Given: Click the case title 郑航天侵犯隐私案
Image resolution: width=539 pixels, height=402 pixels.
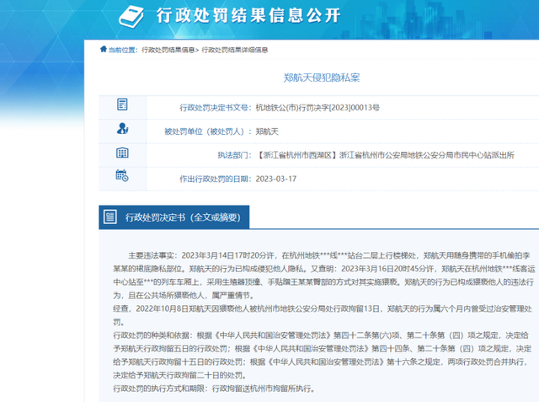Looking at the screenshot, I should [322, 78].
